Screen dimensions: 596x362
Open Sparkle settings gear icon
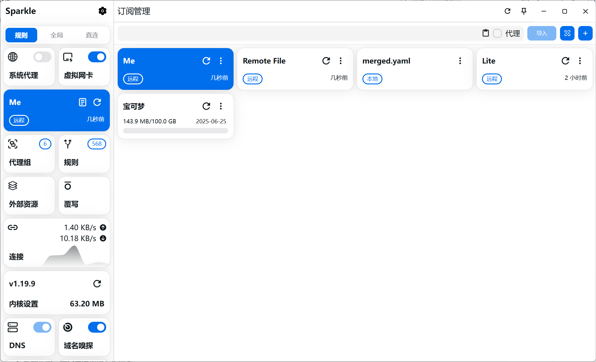coord(103,11)
